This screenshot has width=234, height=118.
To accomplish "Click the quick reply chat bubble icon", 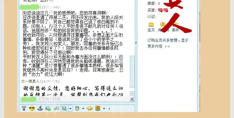I will 56,108.
